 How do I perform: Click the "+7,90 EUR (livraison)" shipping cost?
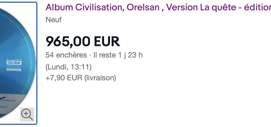tap(81, 78)
